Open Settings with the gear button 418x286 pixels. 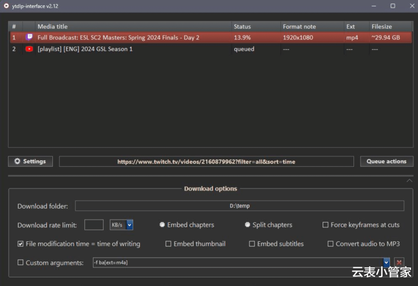tap(30, 162)
